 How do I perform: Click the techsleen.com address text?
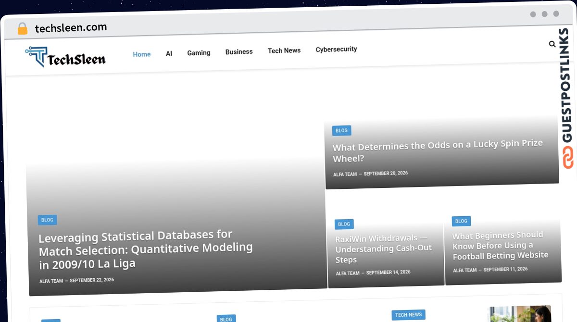[71, 28]
